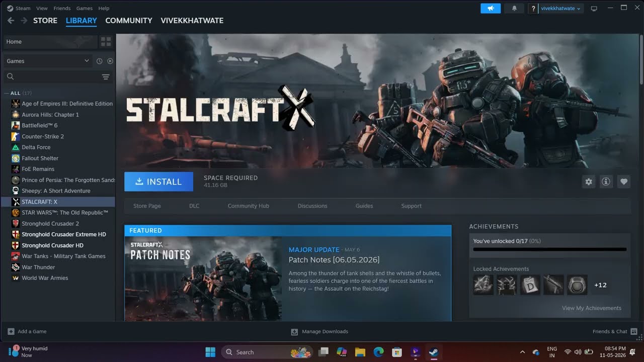644x362 pixels.
Task: Click the Manage Downloads icon
Action: click(x=294, y=332)
